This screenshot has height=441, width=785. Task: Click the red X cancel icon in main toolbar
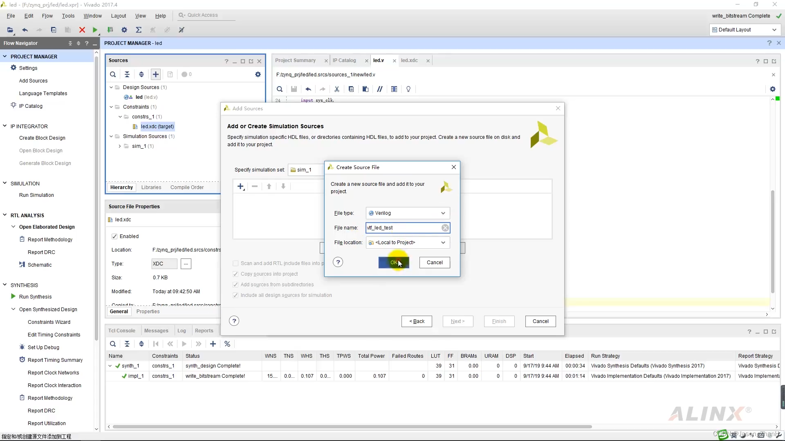pos(82,30)
